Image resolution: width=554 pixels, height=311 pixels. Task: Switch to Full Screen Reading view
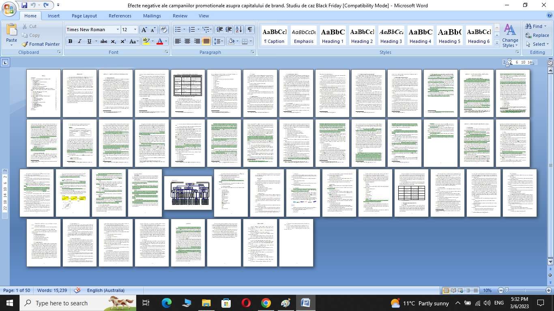click(454, 290)
